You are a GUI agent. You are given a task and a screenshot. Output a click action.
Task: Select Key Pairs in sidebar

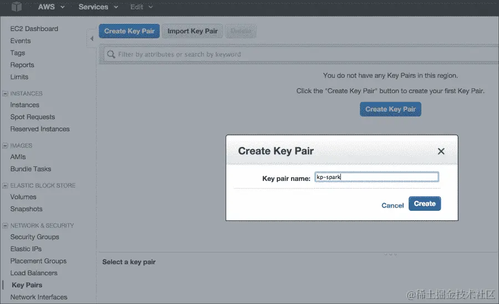(x=27, y=285)
